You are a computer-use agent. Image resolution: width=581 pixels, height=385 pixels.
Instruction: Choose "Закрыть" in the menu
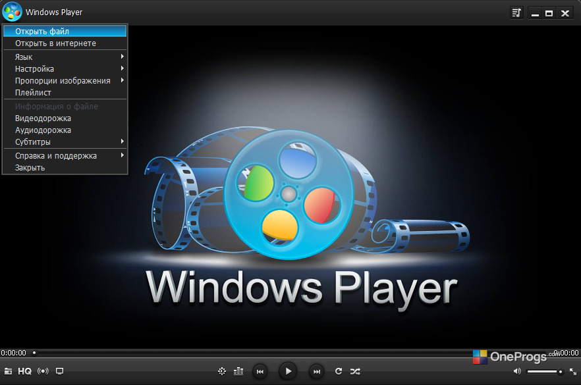point(65,168)
